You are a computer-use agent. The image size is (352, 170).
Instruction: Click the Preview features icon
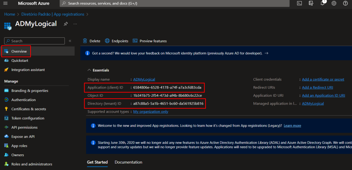(135, 41)
